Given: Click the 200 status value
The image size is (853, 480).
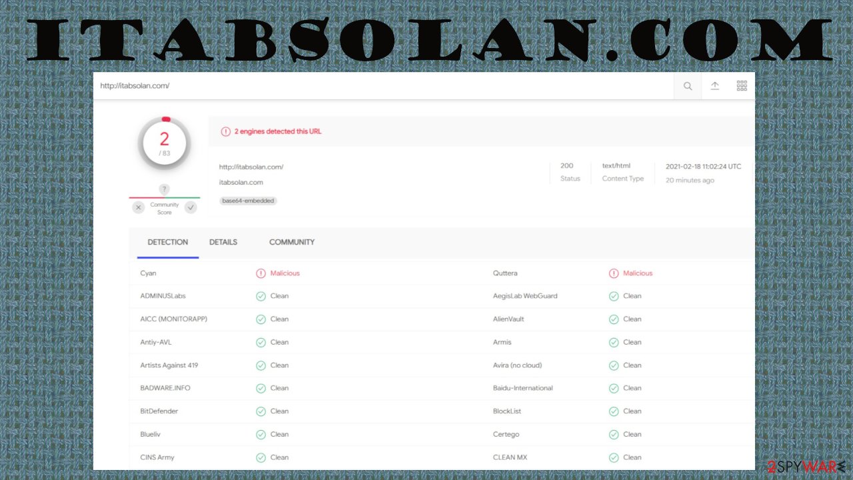Looking at the screenshot, I should 566,165.
